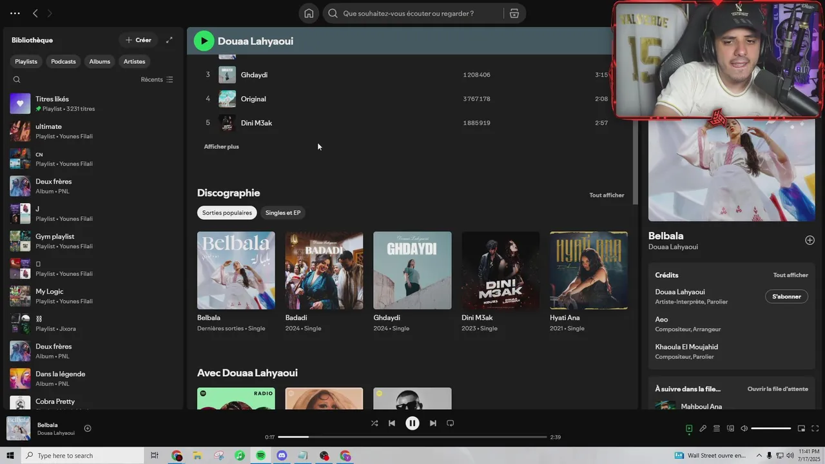Image resolution: width=825 pixels, height=464 pixels.
Task: Open the My Logic playlist
Action: click(93, 296)
